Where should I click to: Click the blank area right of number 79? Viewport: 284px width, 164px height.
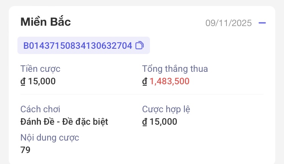(151, 150)
